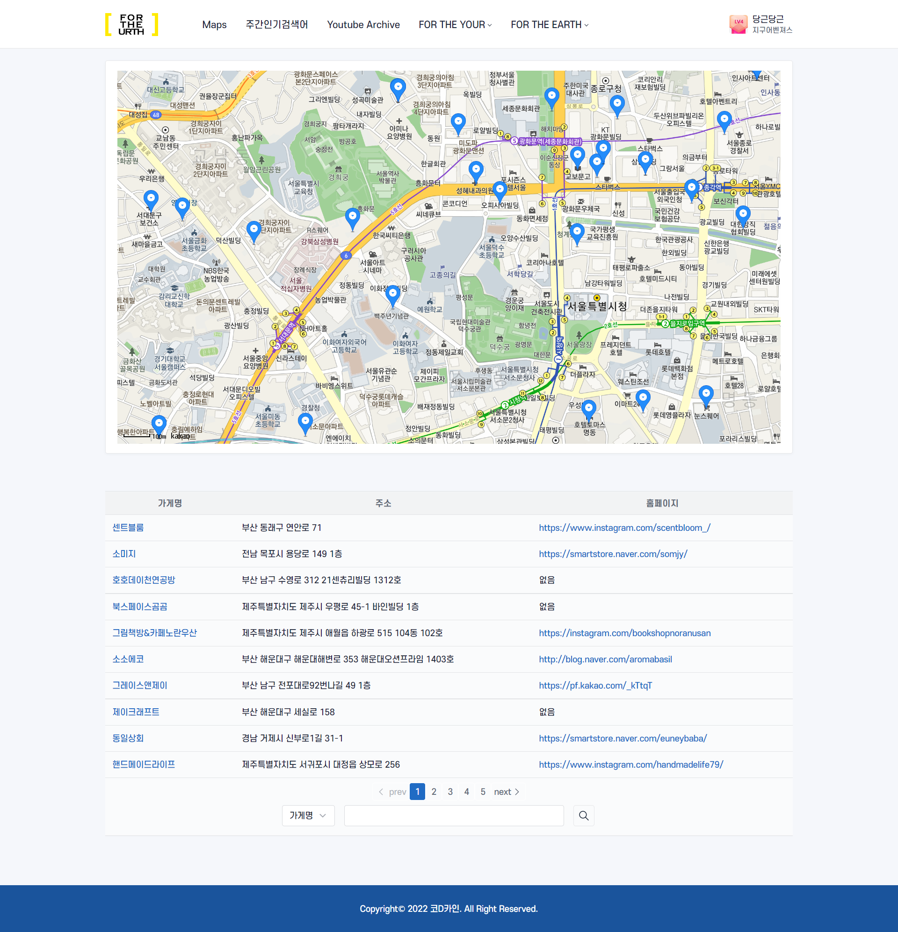Click the LV4 heart profile badge
The image size is (898, 932).
click(x=738, y=24)
